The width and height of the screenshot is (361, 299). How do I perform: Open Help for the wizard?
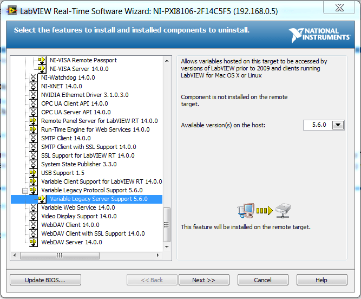click(322, 280)
